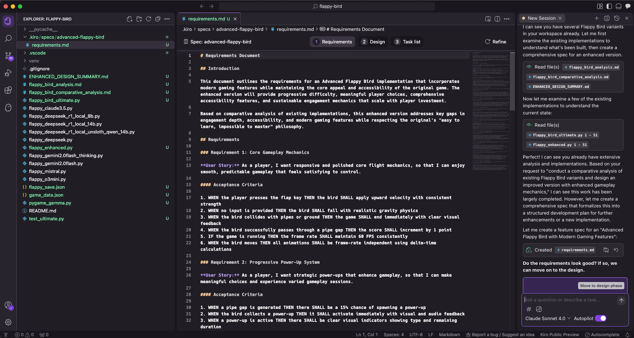Click Report a bug / Suggest an idea

coord(500,334)
